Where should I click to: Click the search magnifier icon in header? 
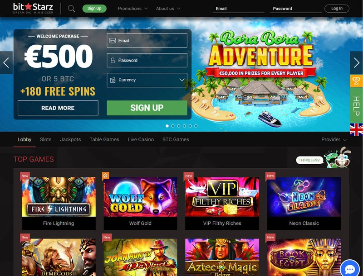(x=72, y=9)
